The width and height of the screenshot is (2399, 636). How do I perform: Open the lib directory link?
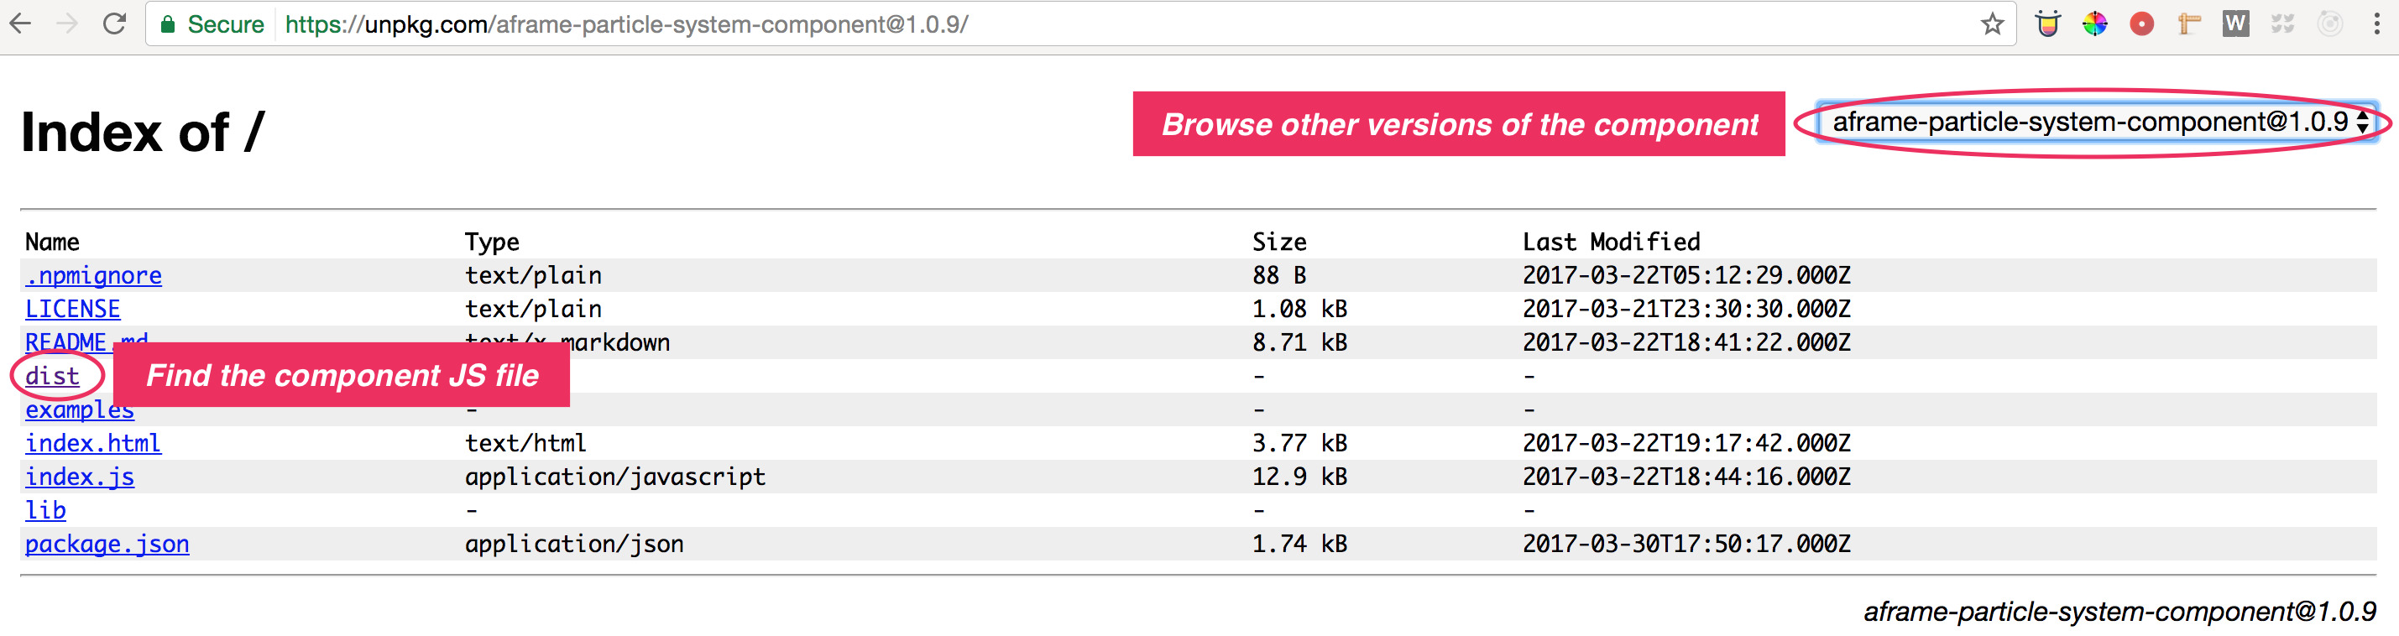point(45,510)
